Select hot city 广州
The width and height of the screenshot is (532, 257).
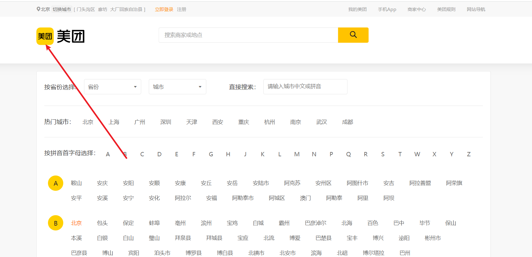(140, 122)
